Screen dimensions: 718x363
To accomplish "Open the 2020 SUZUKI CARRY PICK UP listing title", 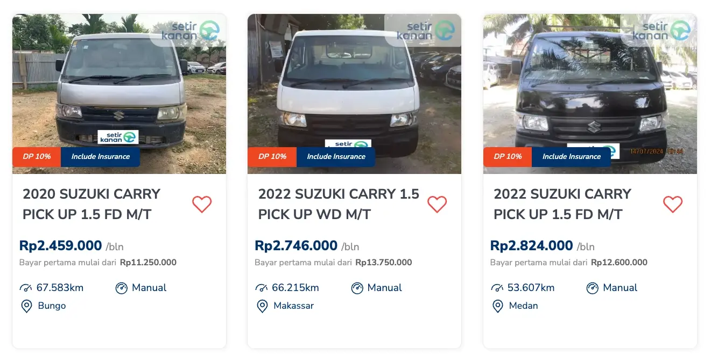I will point(90,204).
